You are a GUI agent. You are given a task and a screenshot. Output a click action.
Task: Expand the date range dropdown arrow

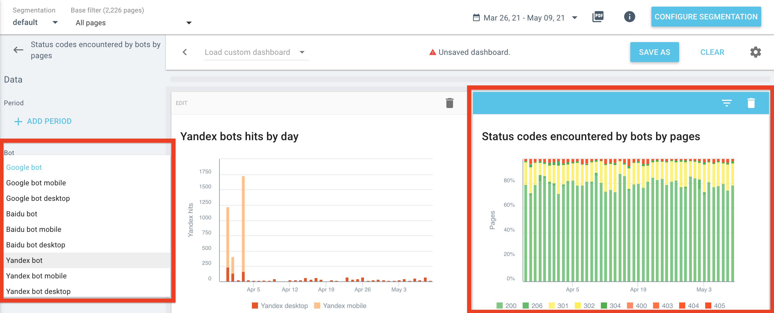pyautogui.click(x=574, y=18)
